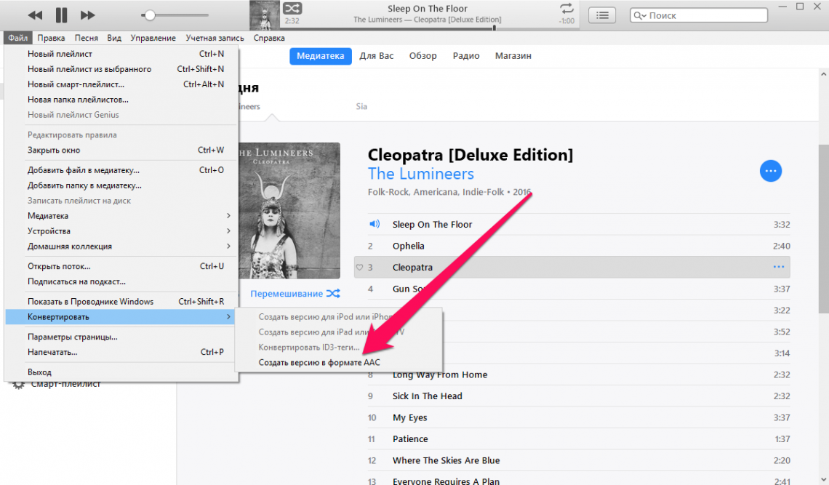Open the Справка menu
This screenshot has height=485, width=829.
(x=269, y=38)
